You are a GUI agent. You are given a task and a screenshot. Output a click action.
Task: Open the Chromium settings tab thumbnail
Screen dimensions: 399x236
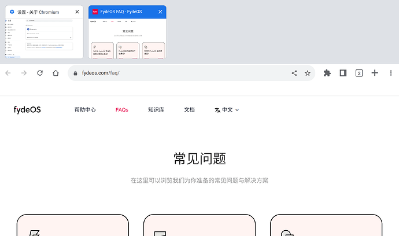[x=45, y=38]
